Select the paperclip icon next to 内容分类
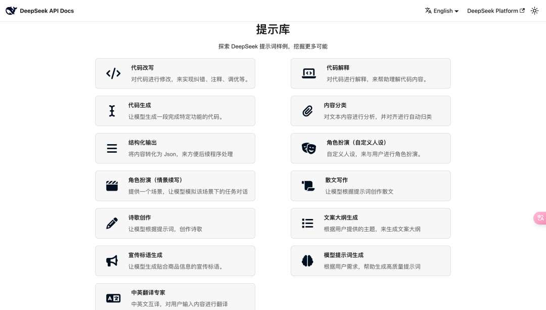The height and width of the screenshot is (310, 546). tap(308, 111)
